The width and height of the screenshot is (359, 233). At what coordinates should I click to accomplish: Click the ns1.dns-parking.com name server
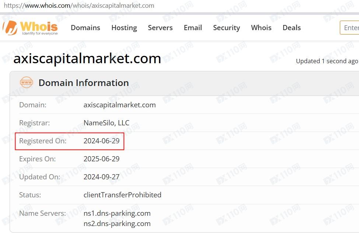coord(117,213)
